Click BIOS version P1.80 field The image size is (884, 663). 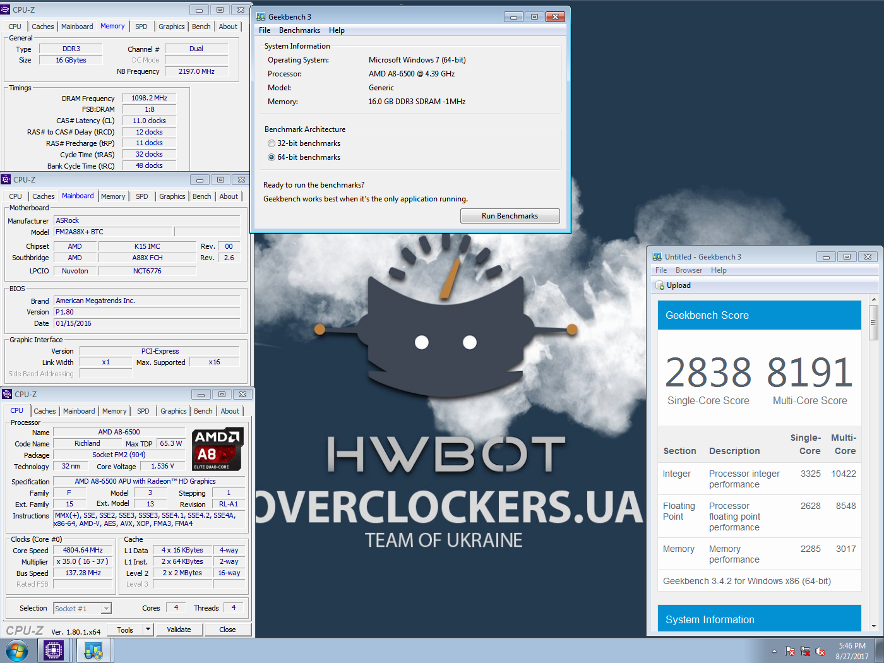click(146, 312)
